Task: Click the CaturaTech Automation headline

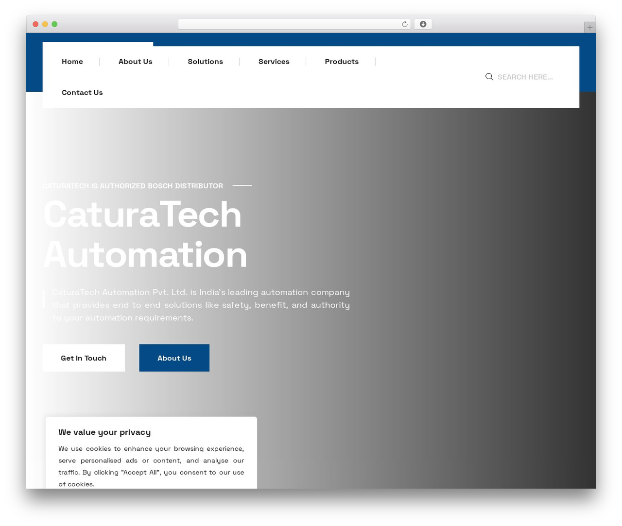Action: tap(145, 234)
